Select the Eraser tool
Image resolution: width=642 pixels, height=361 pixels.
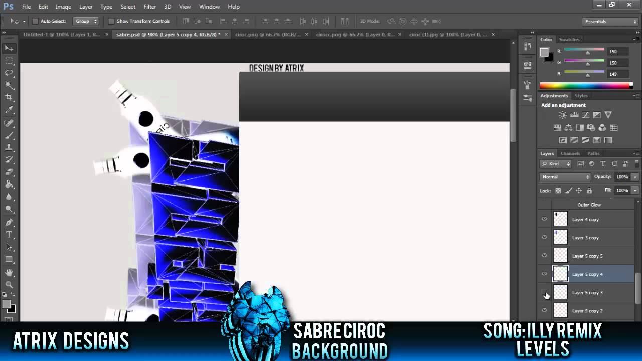click(x=9, y=172)
